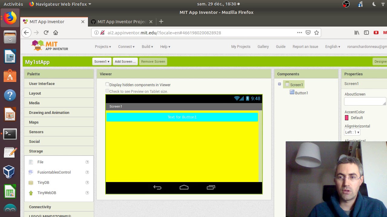Toggle Firefox sidebar view
This screenshot has width=387, height=217.
[x=366, y=33]
